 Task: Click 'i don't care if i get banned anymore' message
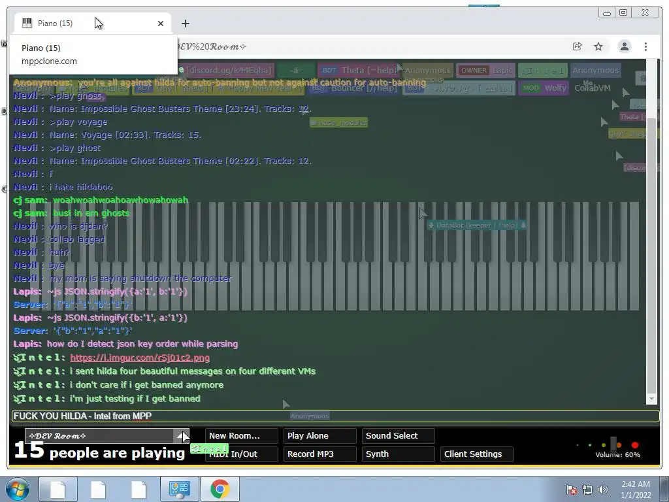[x=147, y=385]
